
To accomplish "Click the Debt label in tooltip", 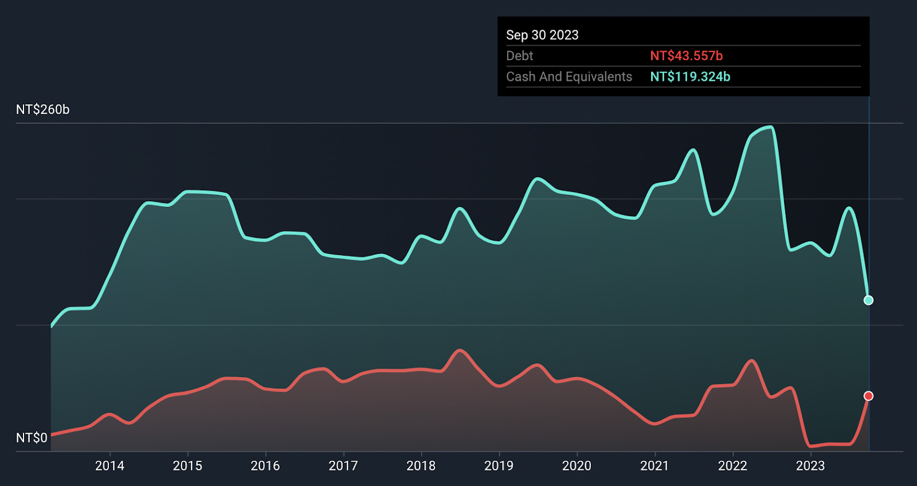I will (x=520, y=56).
